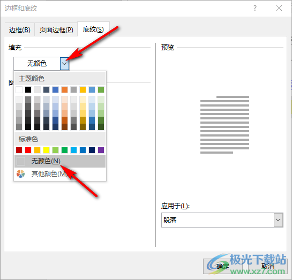Click the 其他颜色 color wheel icon

(21, 174)
